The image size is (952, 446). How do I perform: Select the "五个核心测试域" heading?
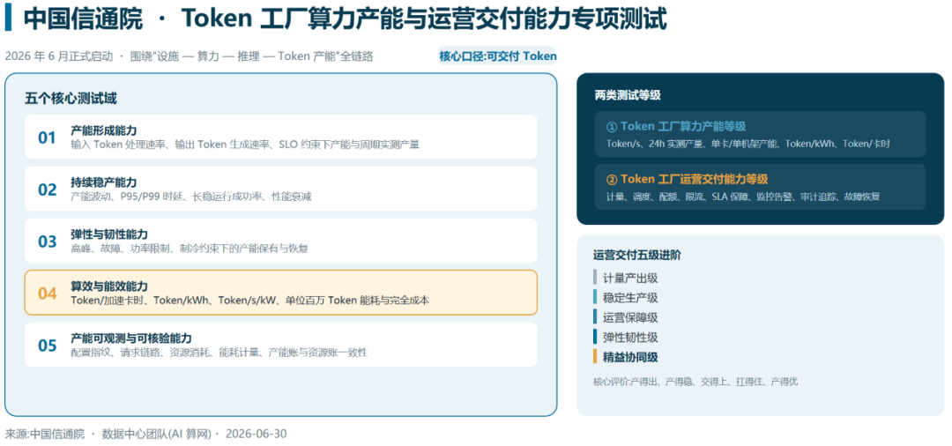click(x=71, y=99)
